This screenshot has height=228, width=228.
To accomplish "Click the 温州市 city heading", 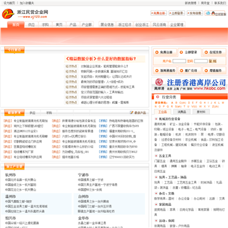I will pyautogui.click(x=11, y=196).
